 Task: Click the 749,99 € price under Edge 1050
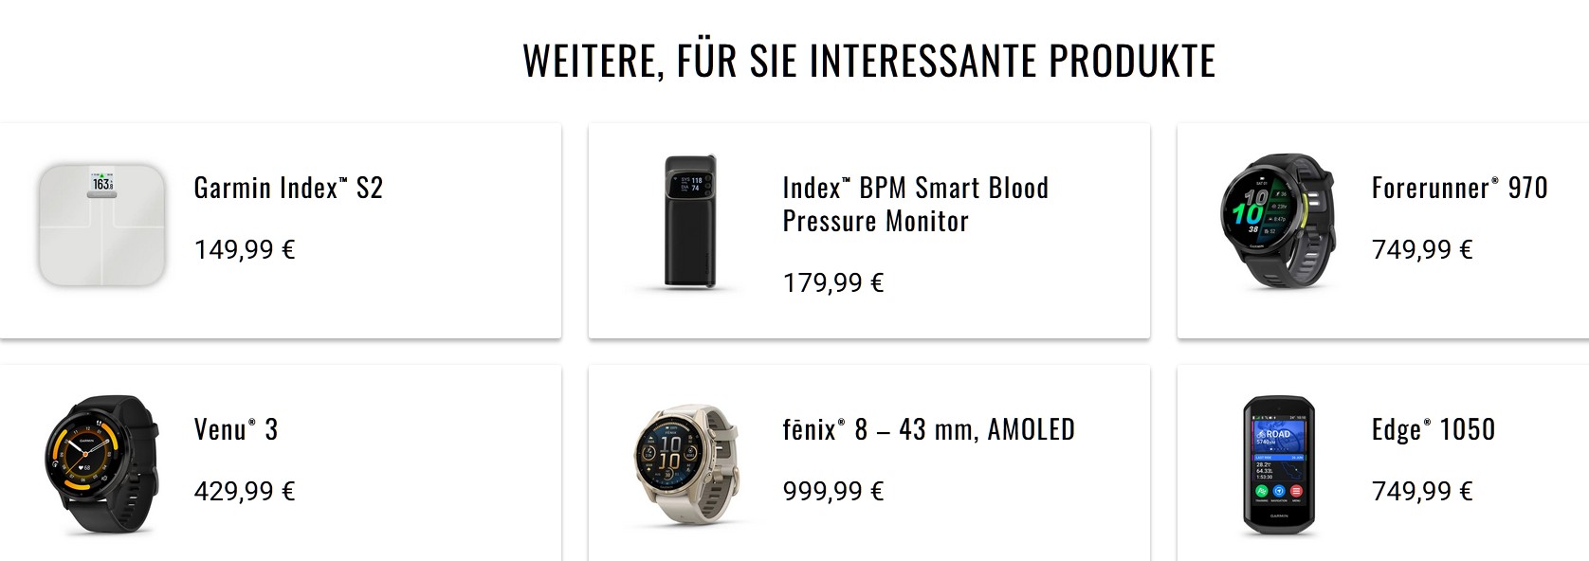pyautogui.click(x=1422, y=491)
